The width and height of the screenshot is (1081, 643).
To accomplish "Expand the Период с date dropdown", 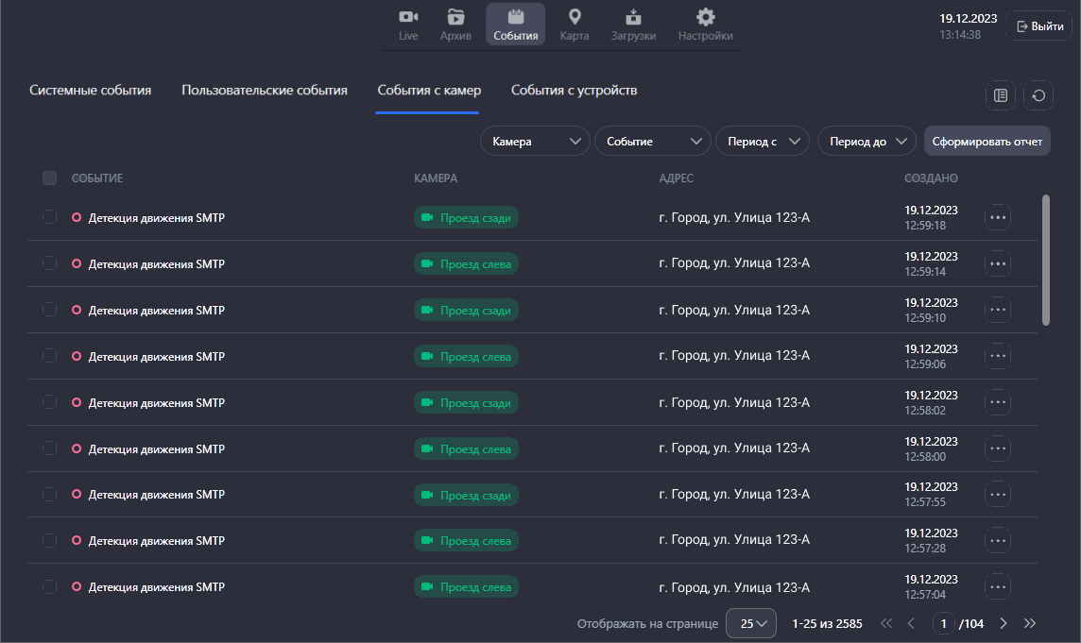I will tap(763, 142).
